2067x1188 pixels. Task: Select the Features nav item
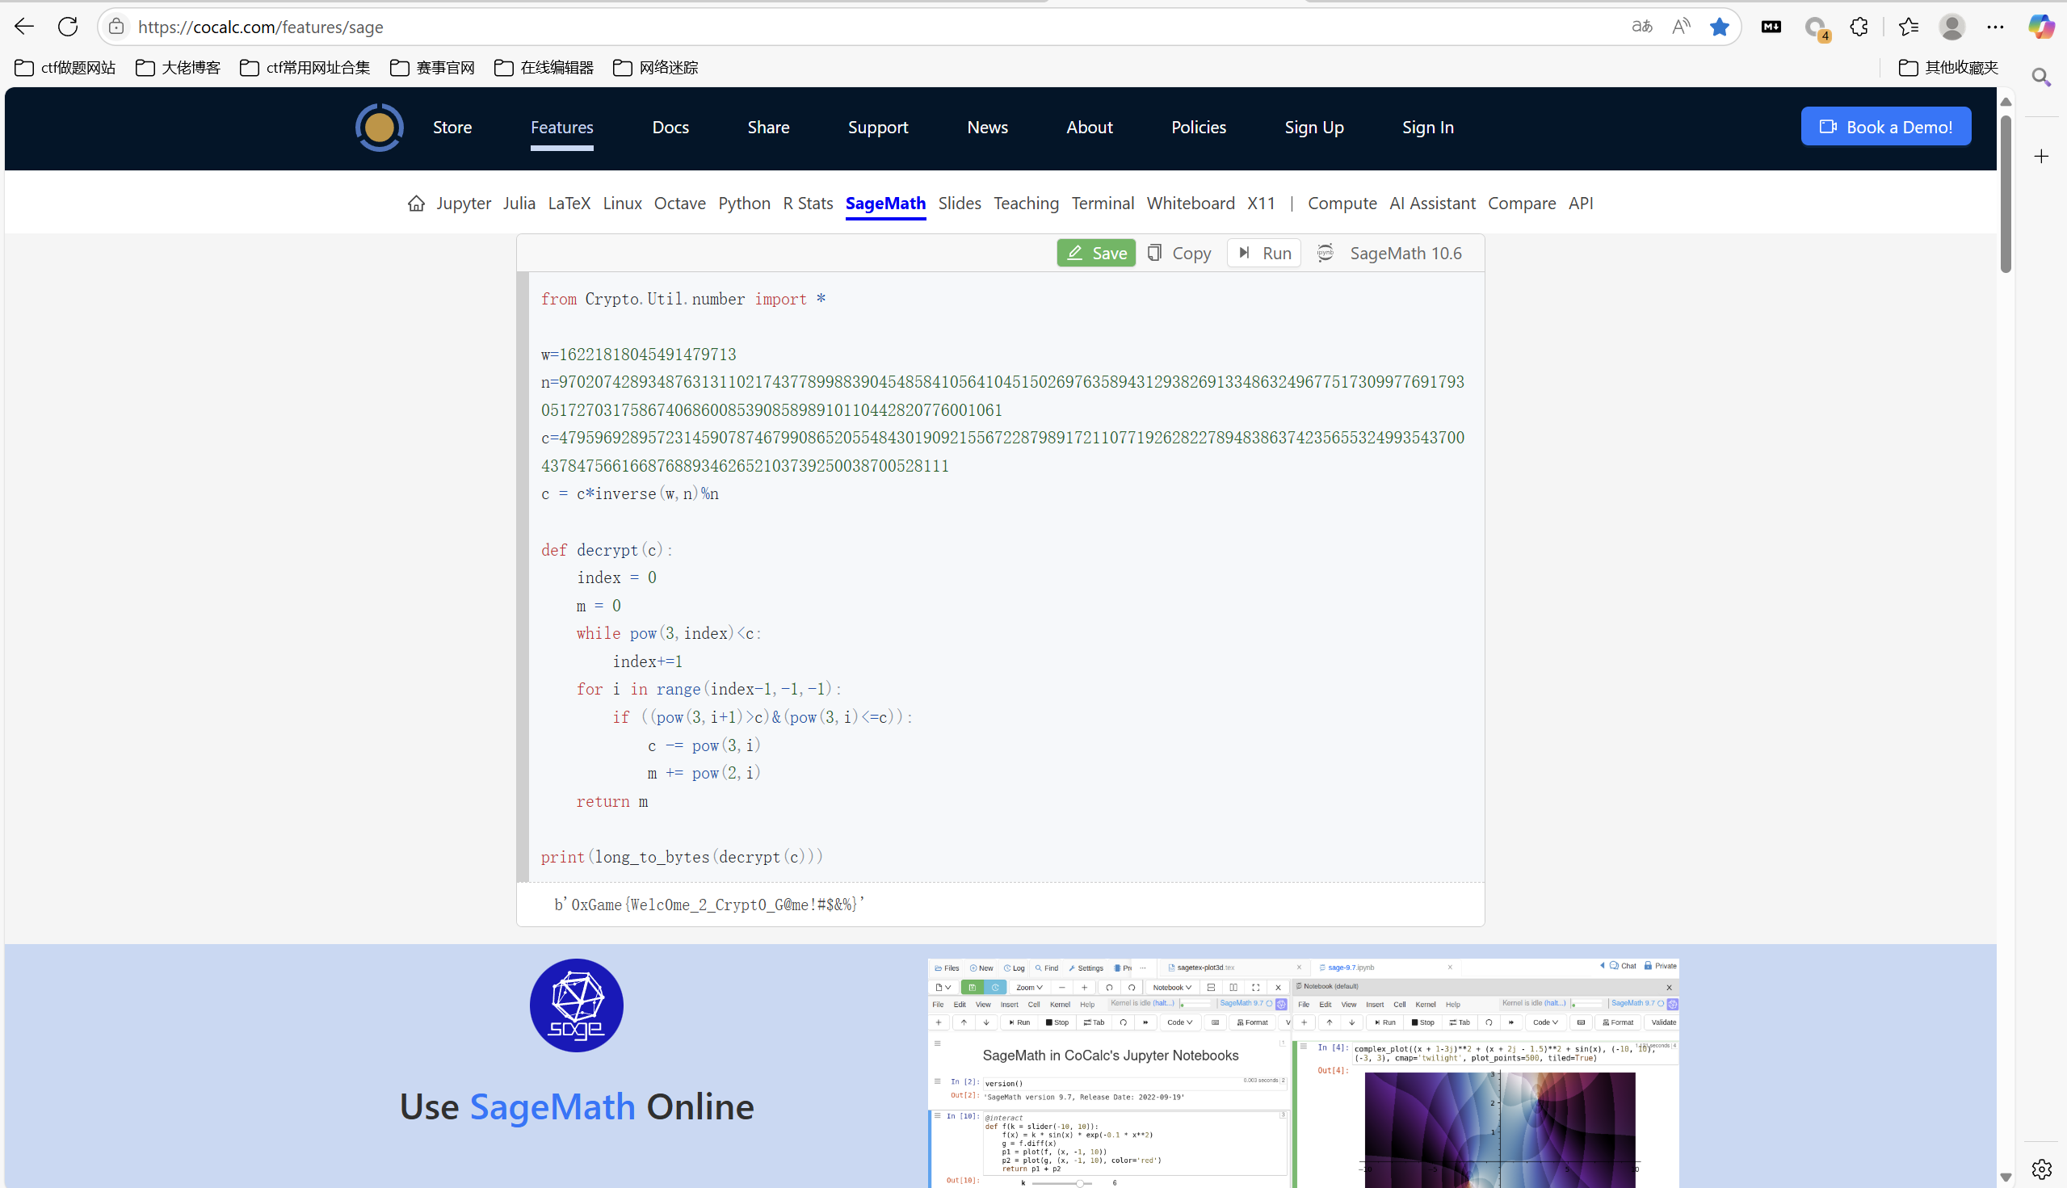(561, 128)
